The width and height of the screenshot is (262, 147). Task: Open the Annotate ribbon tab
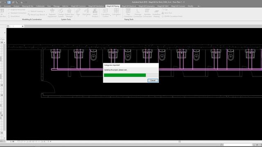(x=7, y=6)
